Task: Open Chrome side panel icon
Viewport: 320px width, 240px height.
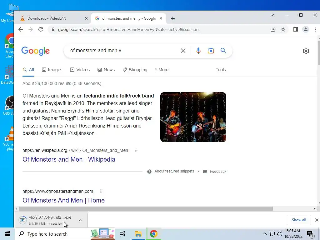Action: pyautogui.click(x=296, y=29)
